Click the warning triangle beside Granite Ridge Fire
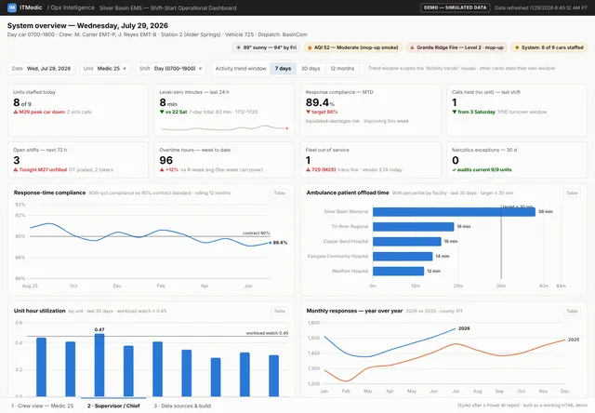This screenshot has height=413, width=595. pos(412,47)
